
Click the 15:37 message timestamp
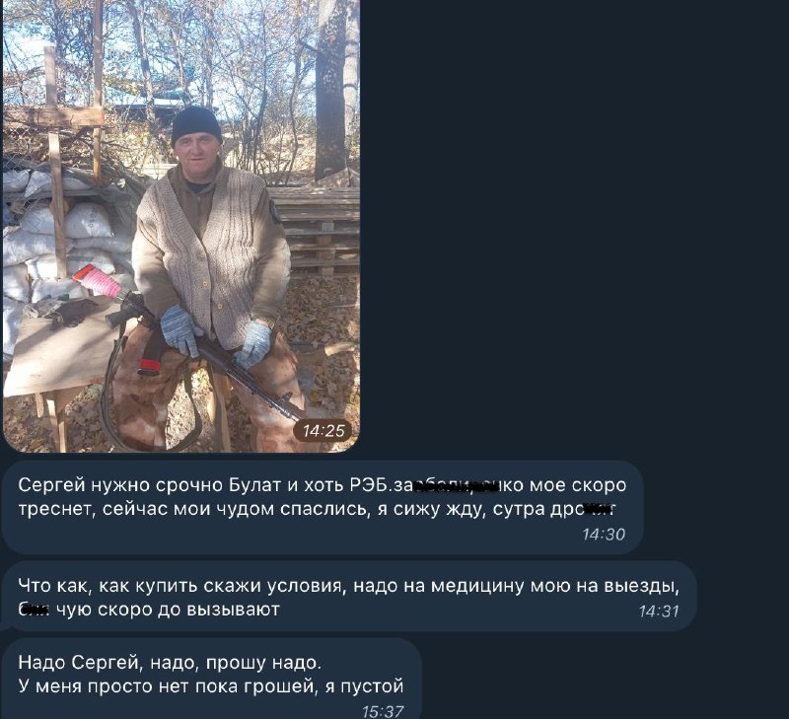coord(383,711)
